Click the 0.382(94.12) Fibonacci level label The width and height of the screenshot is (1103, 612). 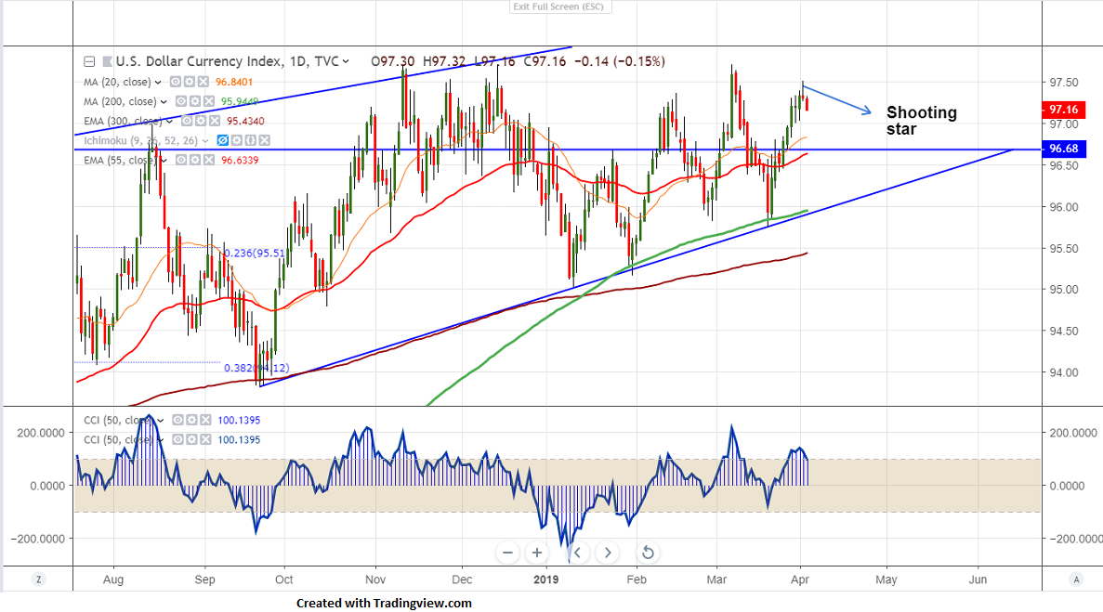point(256,368)
